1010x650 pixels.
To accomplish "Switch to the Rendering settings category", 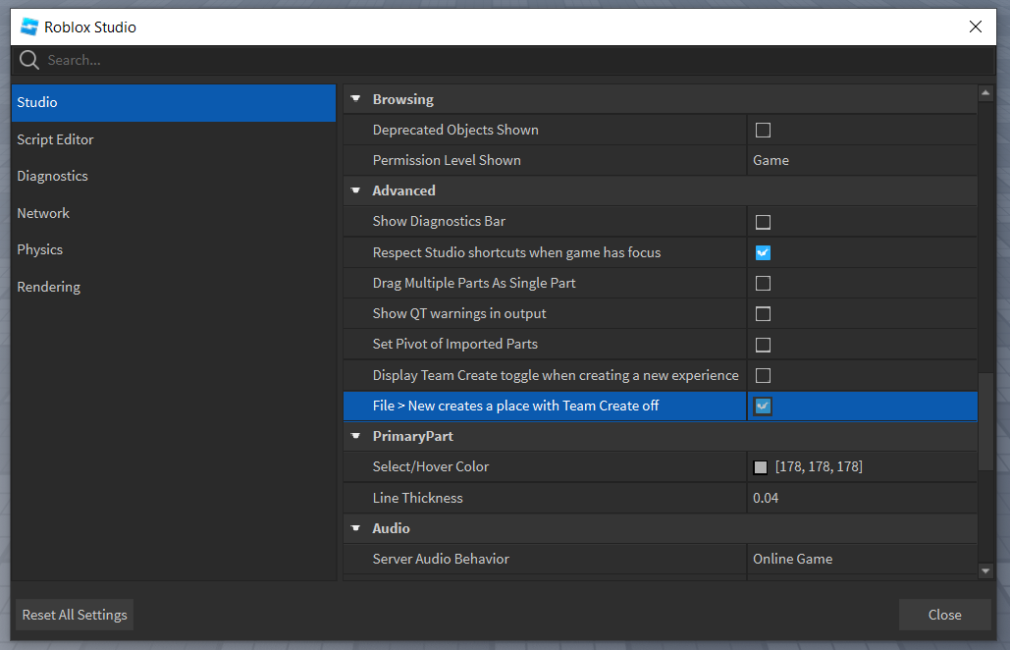I will click(49, 287).
